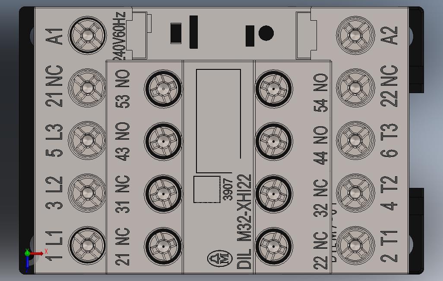Select main 21 NC screw between A1 and L3
This screenshot has width=443, height=281.
point(87,88)
